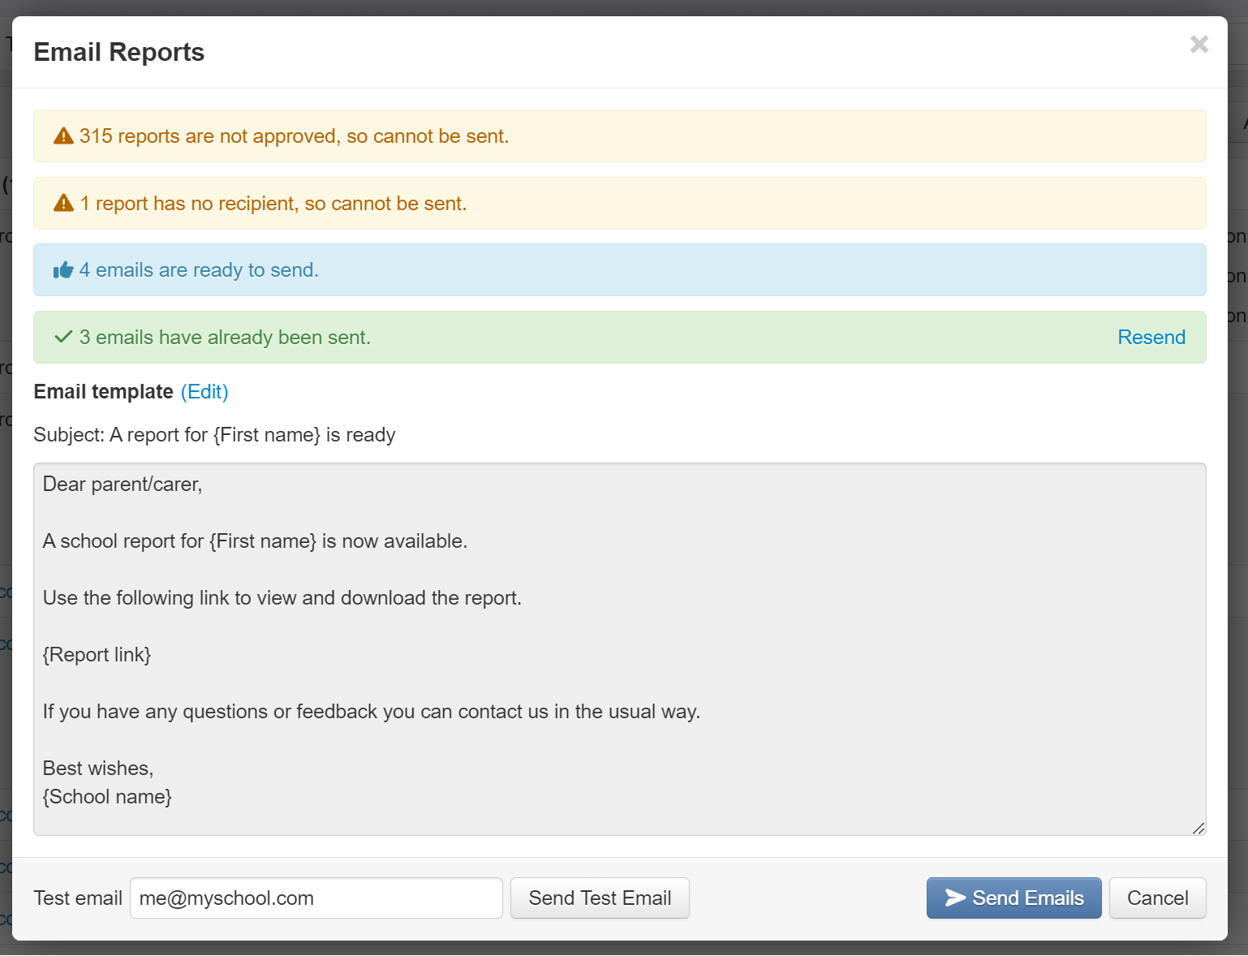Focus the Test email address field

pyautogui.click(x=316, y=898)
